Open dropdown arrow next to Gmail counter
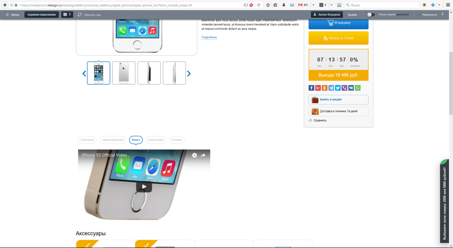This screenshot has width=453, height=248. point(313,5)
